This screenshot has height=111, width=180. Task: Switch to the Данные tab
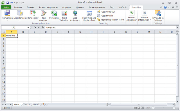[80, 7]
